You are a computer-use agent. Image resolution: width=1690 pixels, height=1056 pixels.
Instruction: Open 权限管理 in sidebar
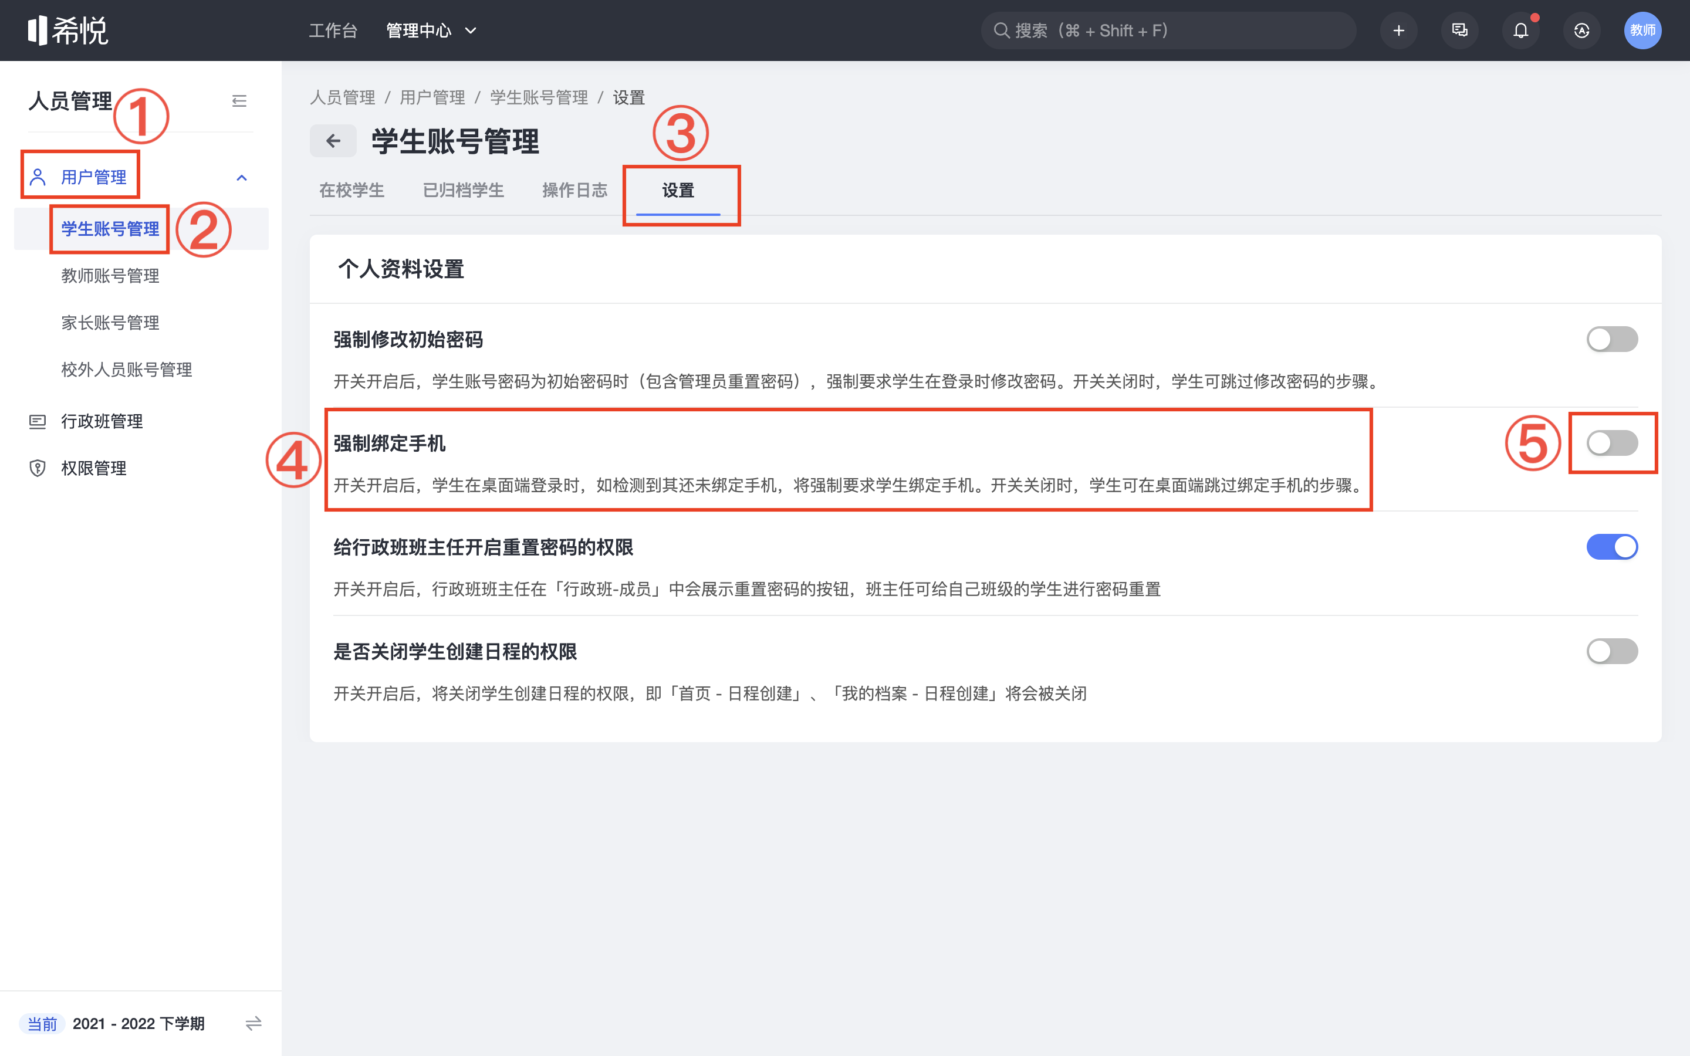pos(93,468)
